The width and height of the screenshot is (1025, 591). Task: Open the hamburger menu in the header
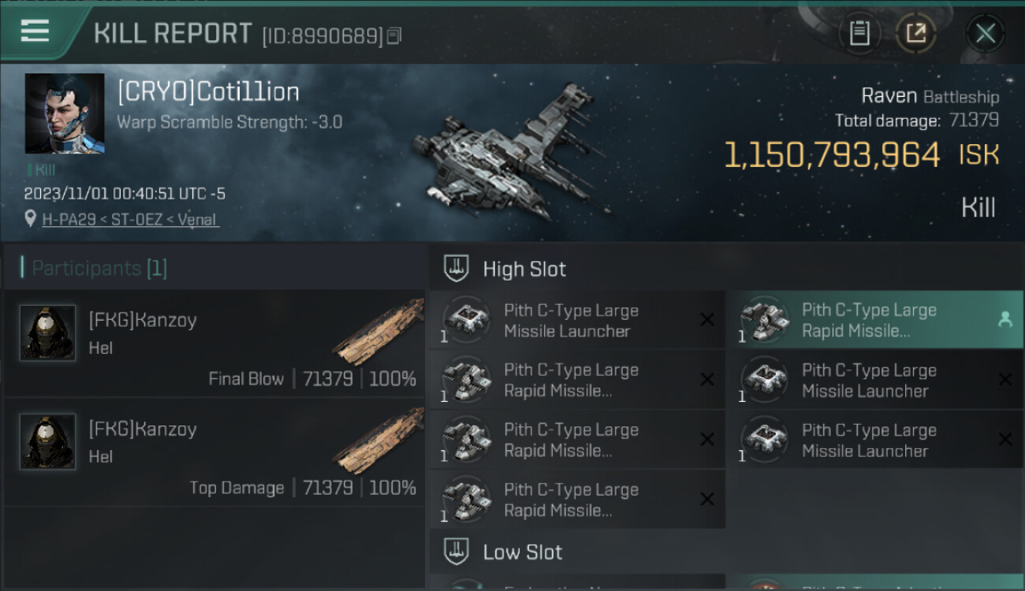(35, 32)
